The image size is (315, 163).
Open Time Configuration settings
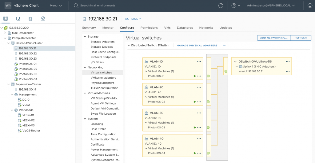(x=103, y=134)
